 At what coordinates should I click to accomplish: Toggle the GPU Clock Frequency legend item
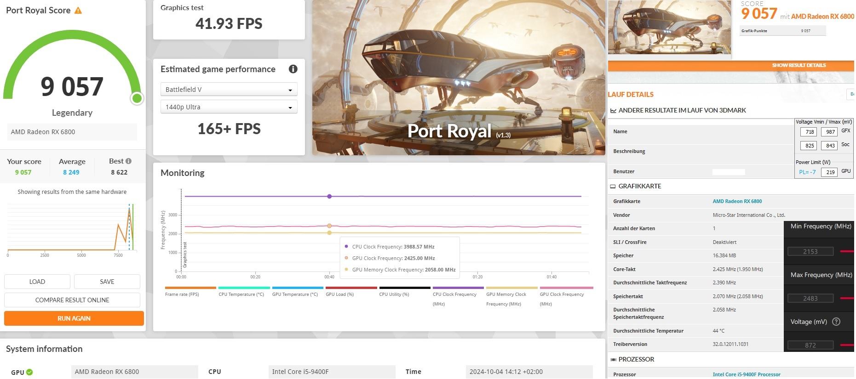(x=566, y=297)
